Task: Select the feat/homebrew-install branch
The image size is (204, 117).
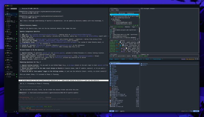Action: pos(125,36)
